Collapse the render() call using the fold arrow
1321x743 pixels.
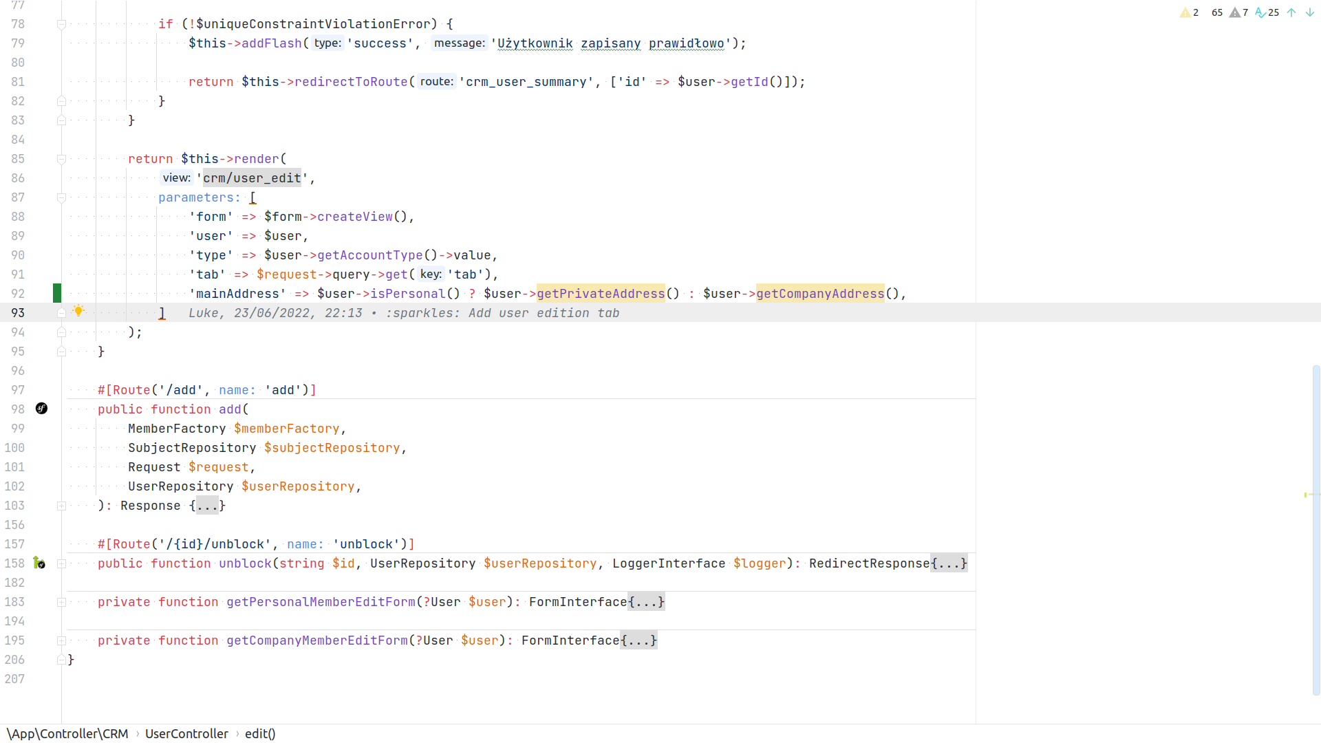pos(61,159)
